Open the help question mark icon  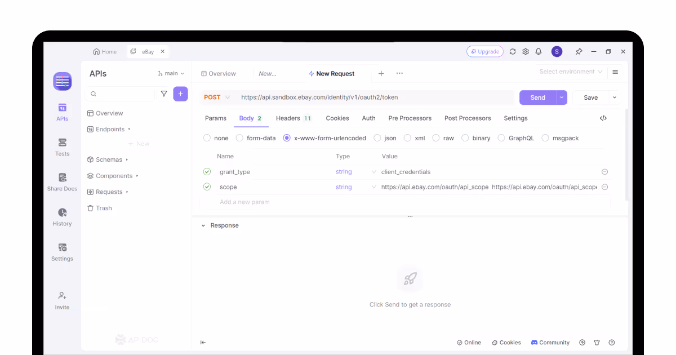612,342
